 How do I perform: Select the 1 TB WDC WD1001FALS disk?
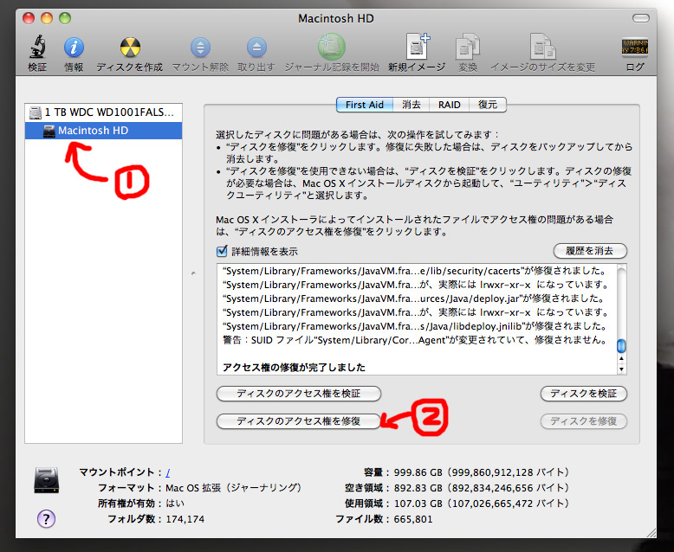[103, 112]
